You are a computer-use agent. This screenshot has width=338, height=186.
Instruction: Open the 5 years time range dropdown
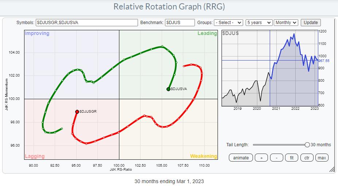coord(259,23)
